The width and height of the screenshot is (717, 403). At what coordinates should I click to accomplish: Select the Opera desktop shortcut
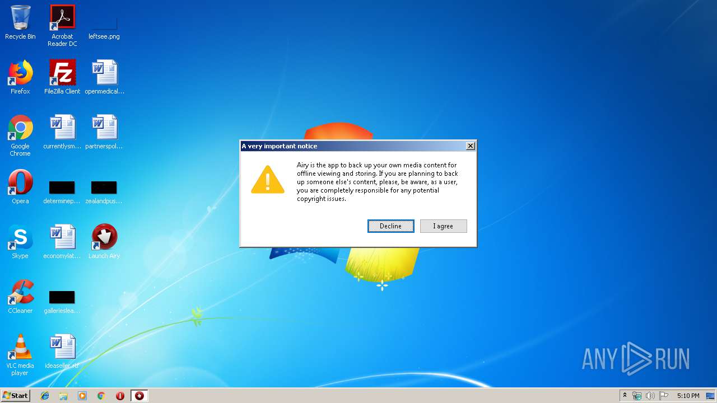click(x=20, y=187)
